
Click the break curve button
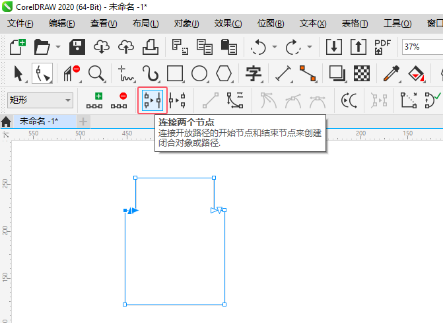tap(177, 100)
